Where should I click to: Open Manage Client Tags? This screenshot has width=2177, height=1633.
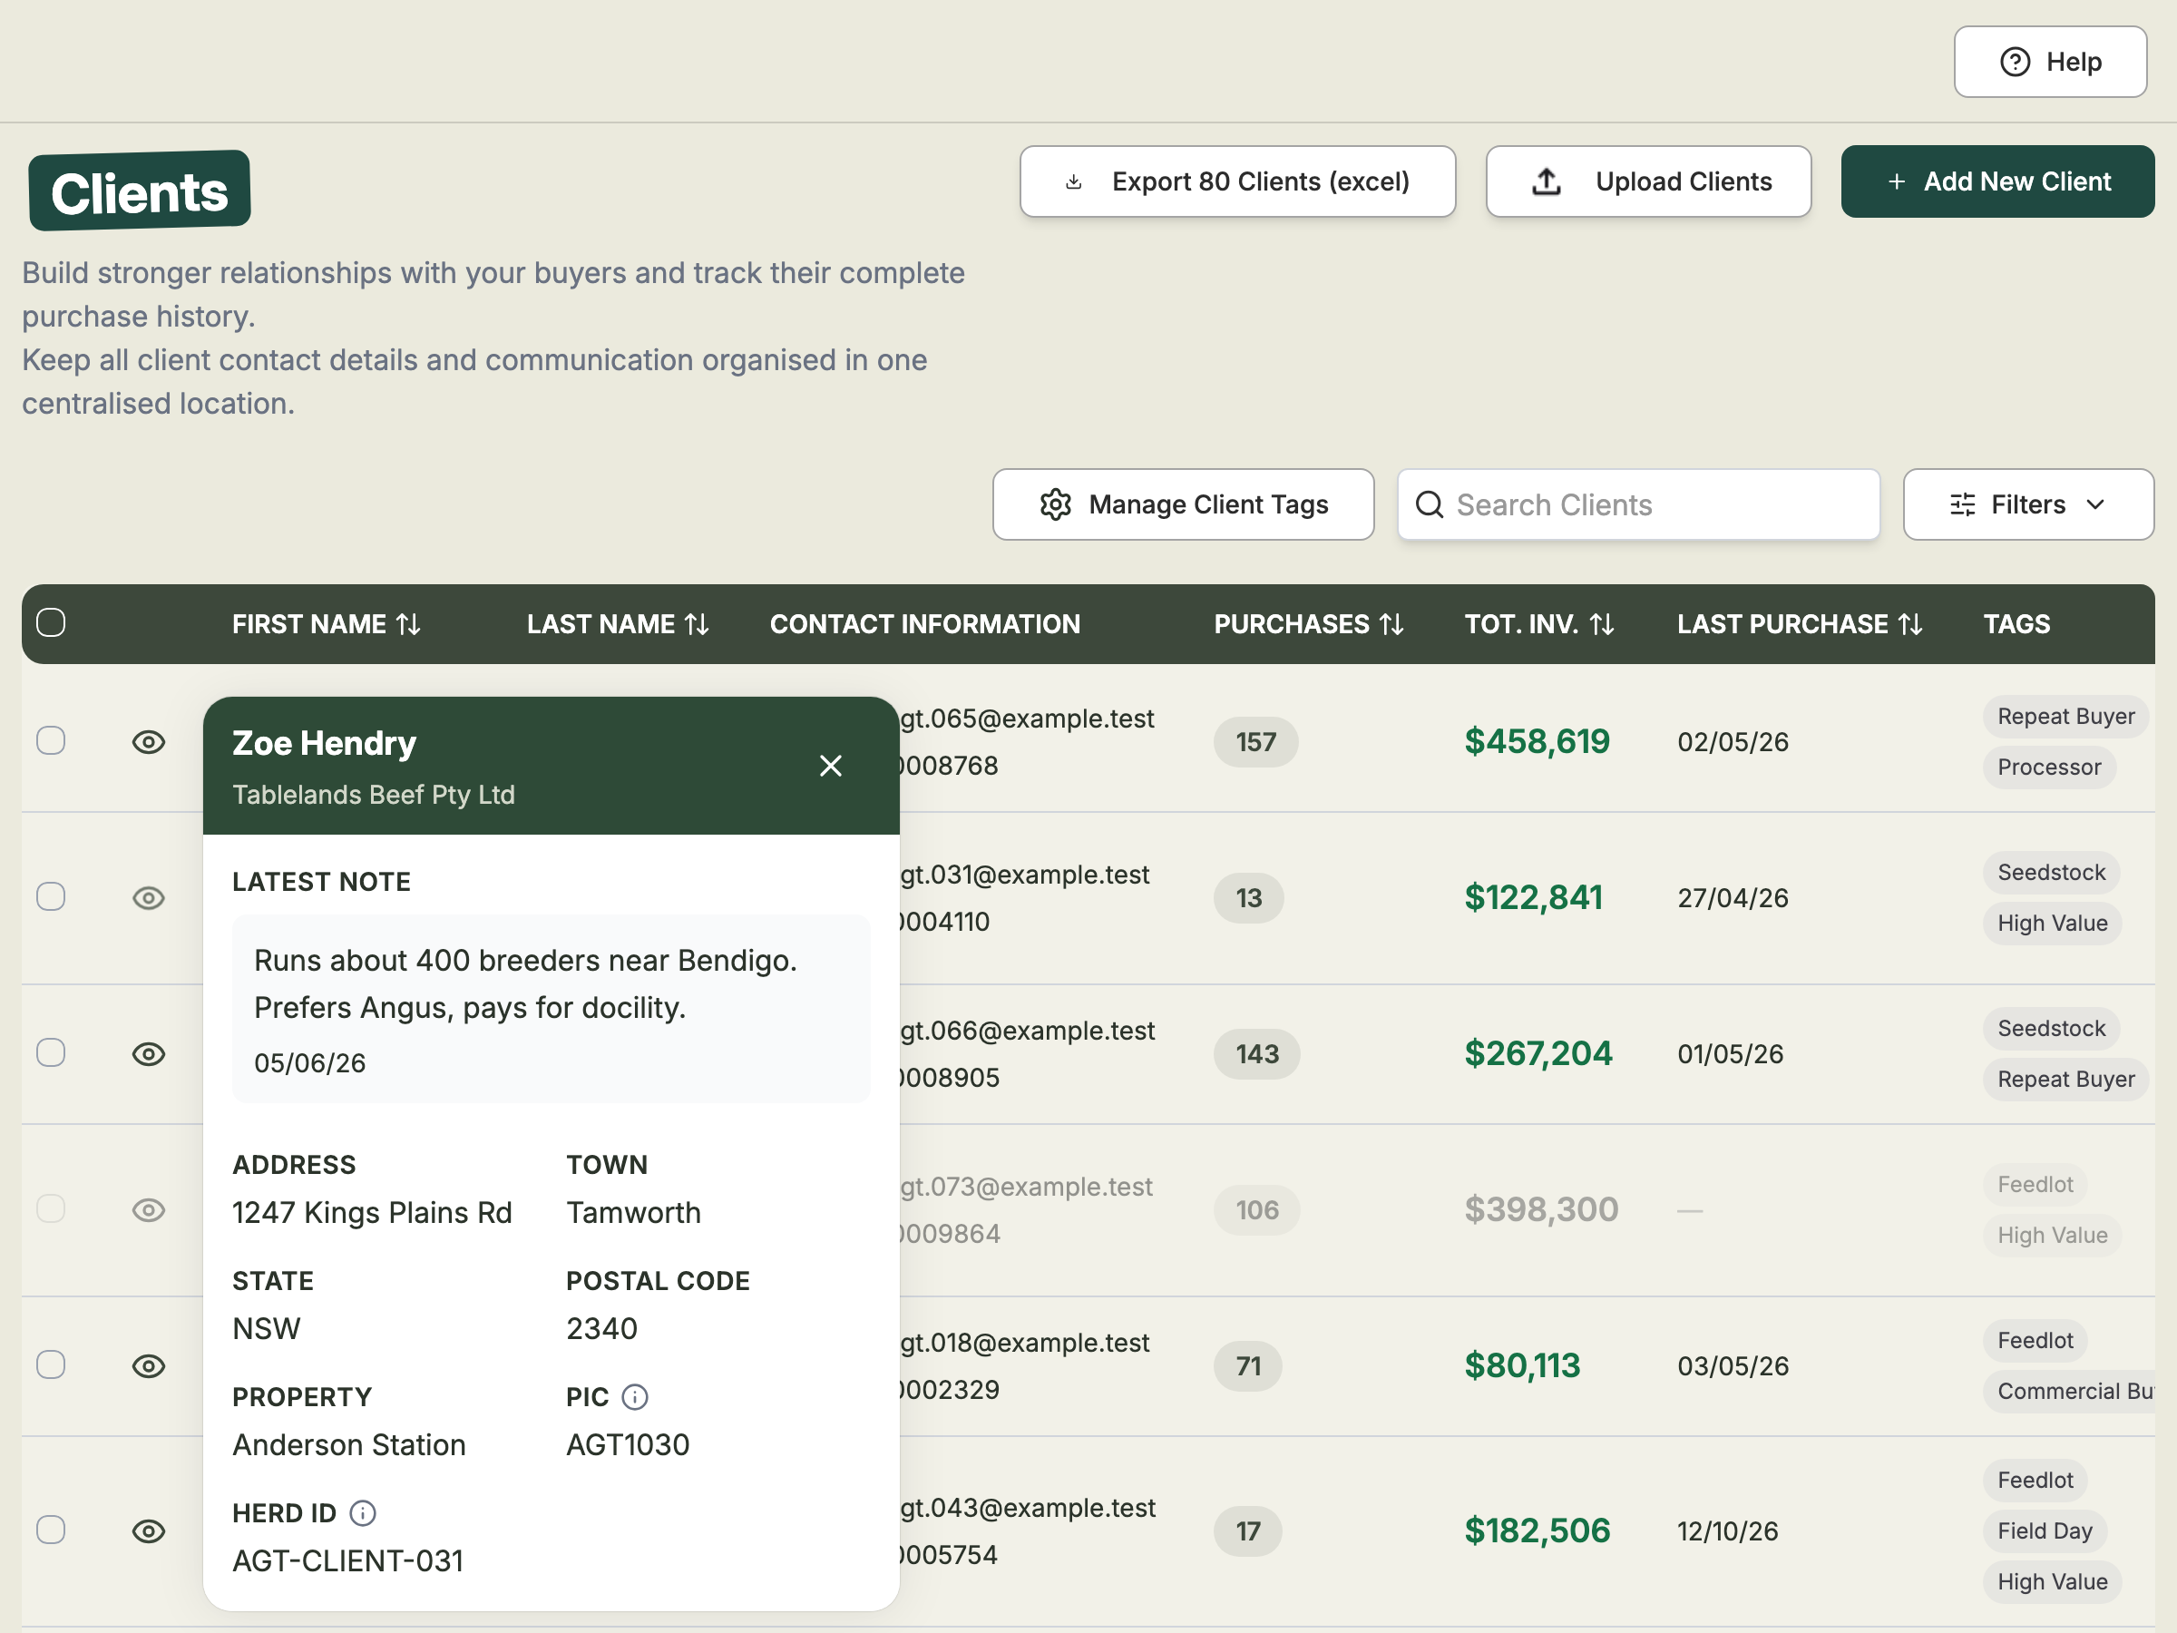point(1183,504)
